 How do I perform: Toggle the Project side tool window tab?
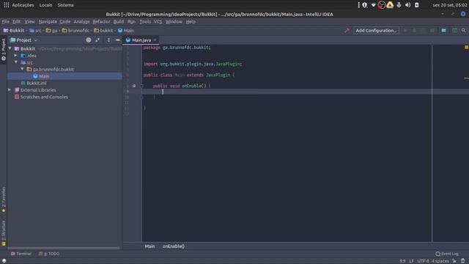(4, 49)
